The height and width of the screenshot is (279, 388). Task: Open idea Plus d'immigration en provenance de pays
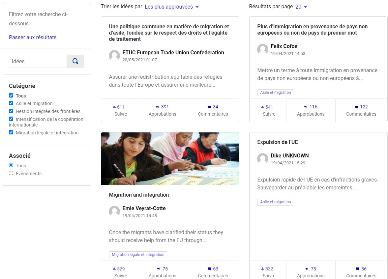(x=312, y=30)
